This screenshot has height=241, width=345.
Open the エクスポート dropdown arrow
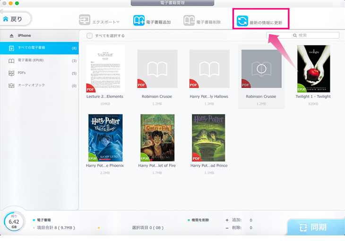point(118,22)
